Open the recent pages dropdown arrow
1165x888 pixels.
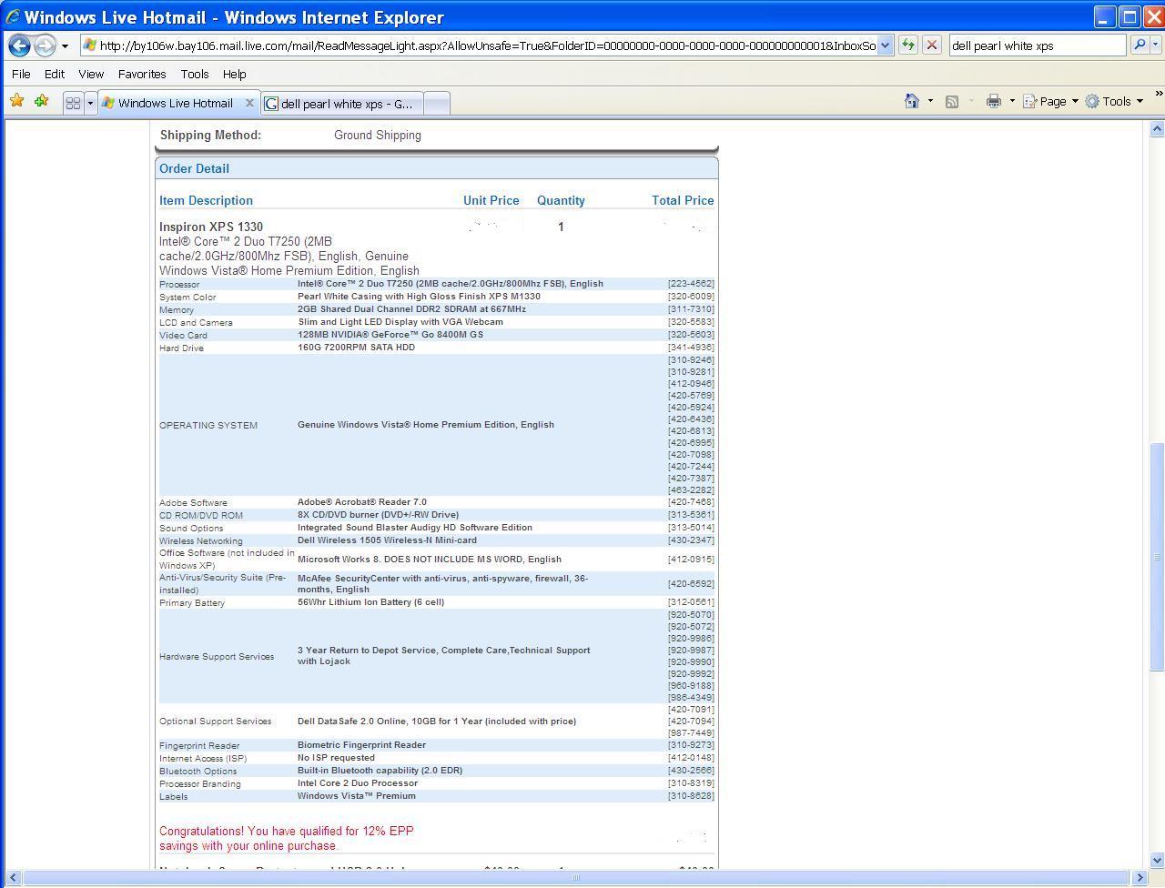65,45
